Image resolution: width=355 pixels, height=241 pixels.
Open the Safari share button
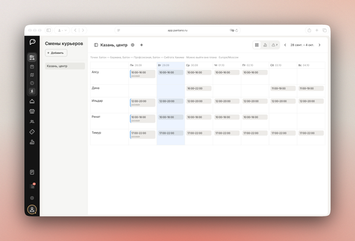[309, 30]
